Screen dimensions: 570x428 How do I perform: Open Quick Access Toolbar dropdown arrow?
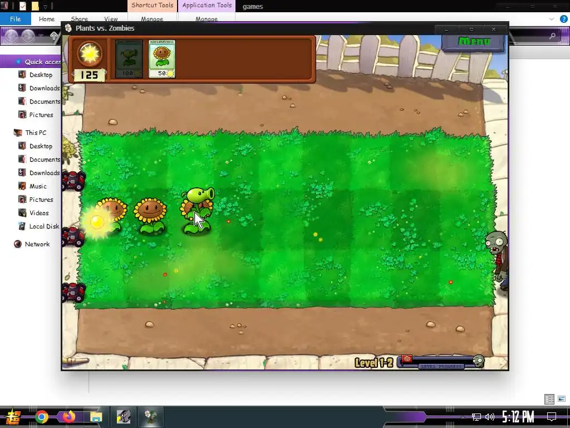[45, 6]
